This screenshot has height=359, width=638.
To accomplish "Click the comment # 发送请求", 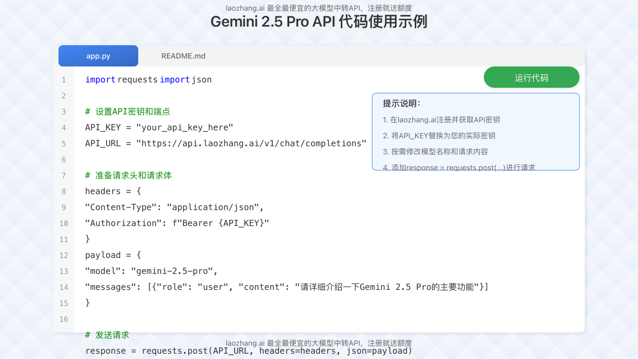I will 107,335.
